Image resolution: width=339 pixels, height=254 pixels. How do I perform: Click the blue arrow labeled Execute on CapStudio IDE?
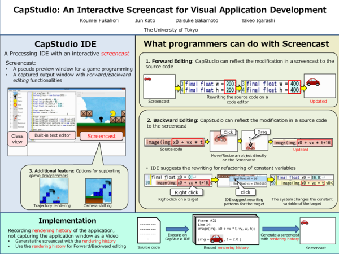tap(177, 229)
